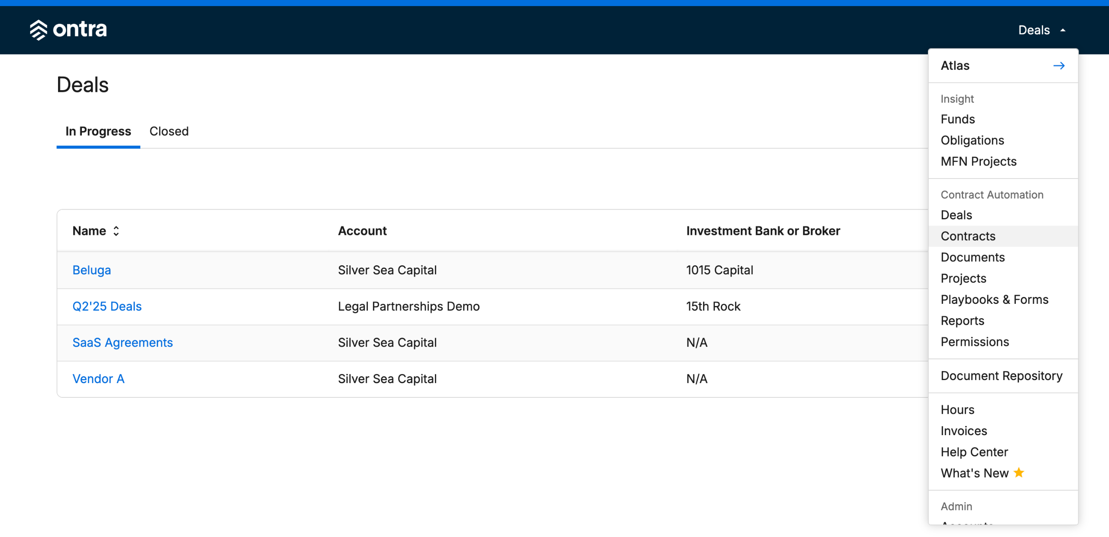The height and width of the screenshot is (537, 1109).
Task: Open the Help Center entry
Action: pyautogui.click(x=974, y=452)
